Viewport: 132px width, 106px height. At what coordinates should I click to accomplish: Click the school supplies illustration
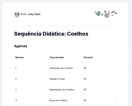(x=105, y=14)
